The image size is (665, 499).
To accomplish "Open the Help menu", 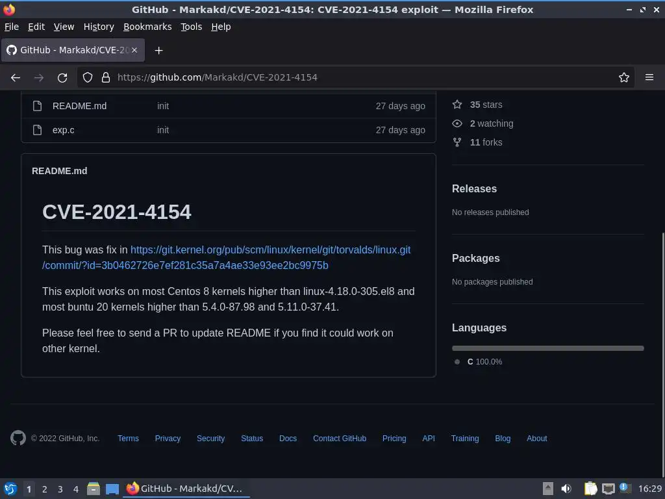I will tap(221, 27).
